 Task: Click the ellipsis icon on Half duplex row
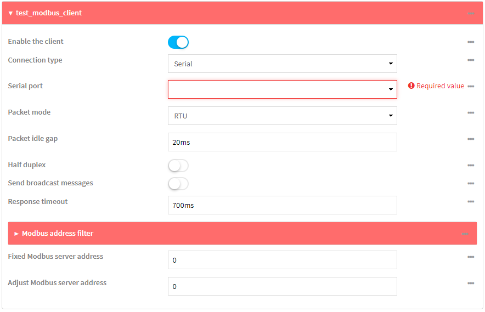(x=470, y=166)
